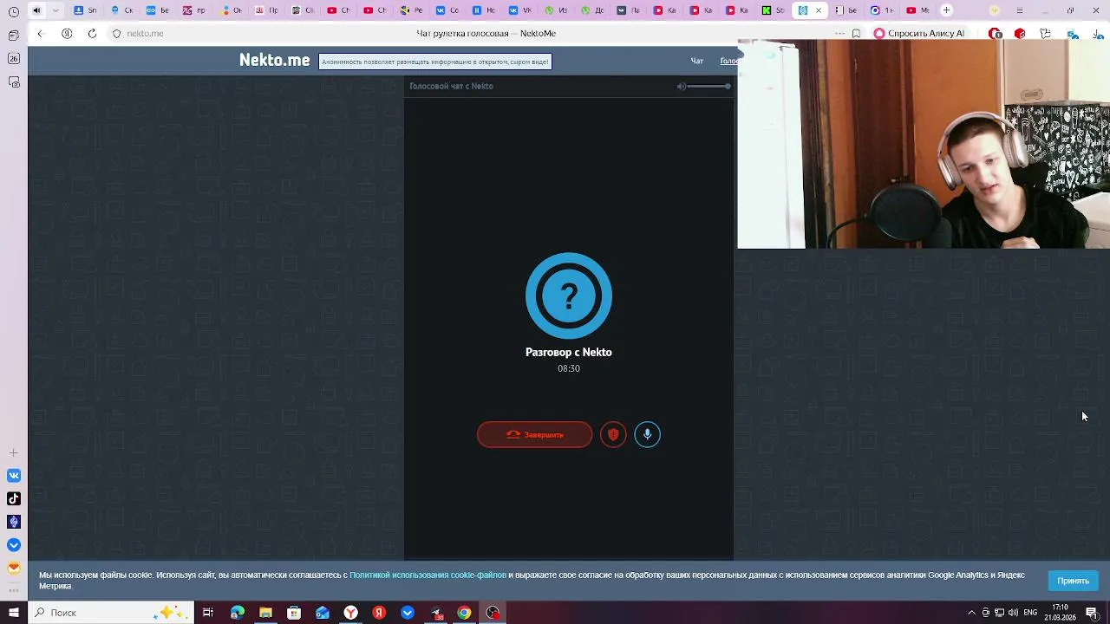
Task: Open the notification center icon
Action: (x=1092, y=613)
